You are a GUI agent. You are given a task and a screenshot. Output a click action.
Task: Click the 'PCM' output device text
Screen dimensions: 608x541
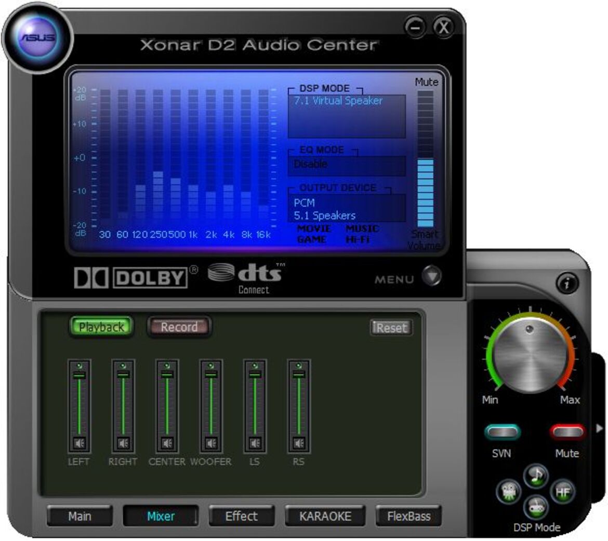305,202
